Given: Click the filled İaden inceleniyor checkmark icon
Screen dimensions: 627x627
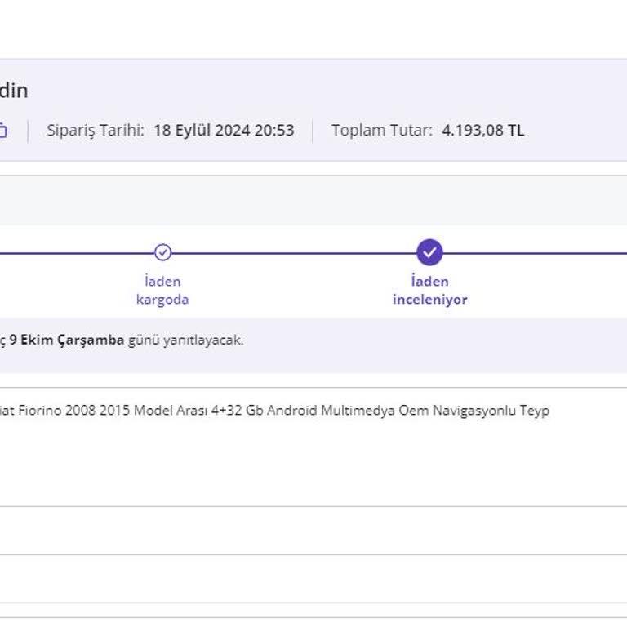Looking at the screenshot, I should pos(429,252).
